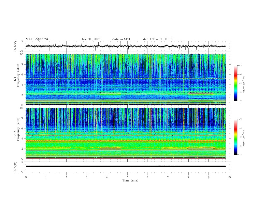Click the 'Time (min)' axis title
The image size is (258, 199).
pos(130,180)
